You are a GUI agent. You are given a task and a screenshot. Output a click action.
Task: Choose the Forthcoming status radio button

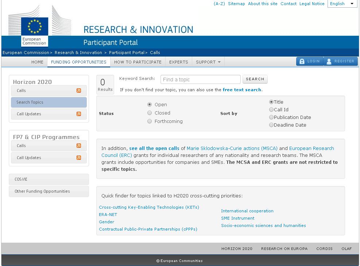click(150, 121)
